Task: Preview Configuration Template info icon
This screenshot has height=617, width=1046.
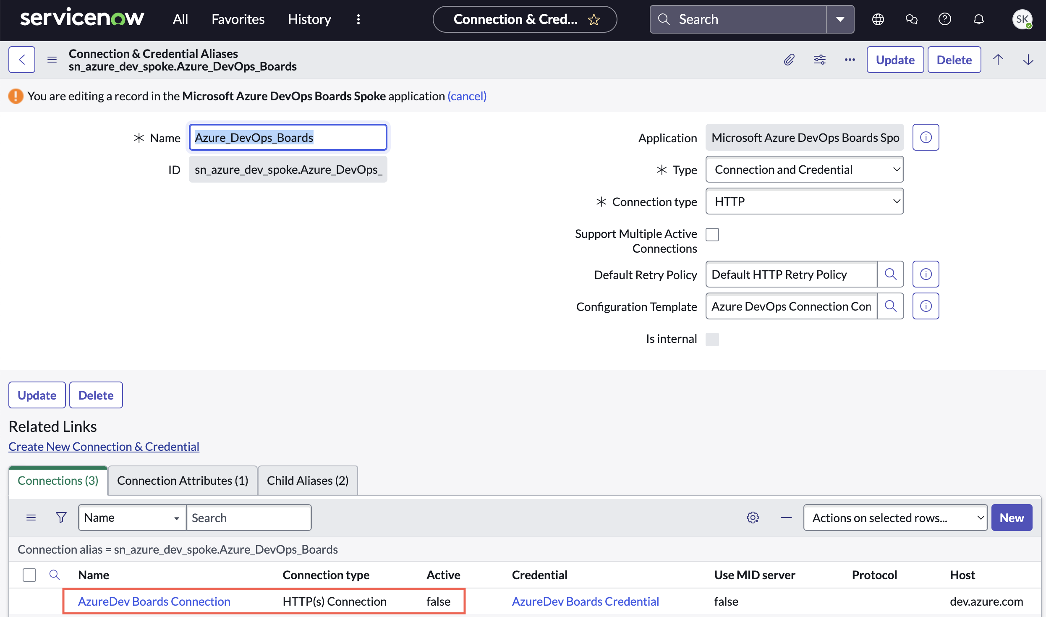Action: [926, 306]
